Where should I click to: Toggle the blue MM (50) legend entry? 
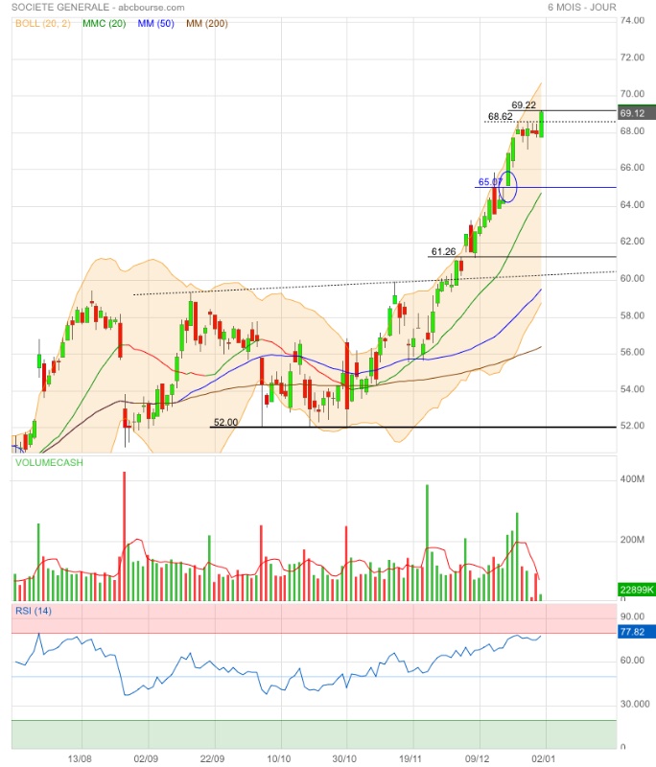(x=157, y=22)
